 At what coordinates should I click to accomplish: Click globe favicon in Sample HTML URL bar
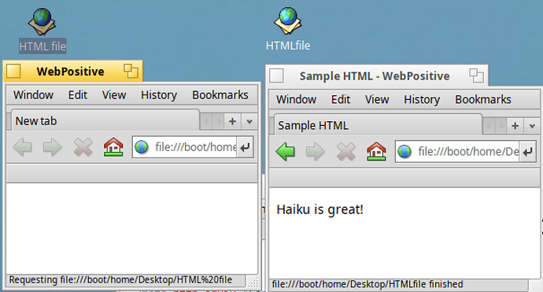(x=404, y=152)
